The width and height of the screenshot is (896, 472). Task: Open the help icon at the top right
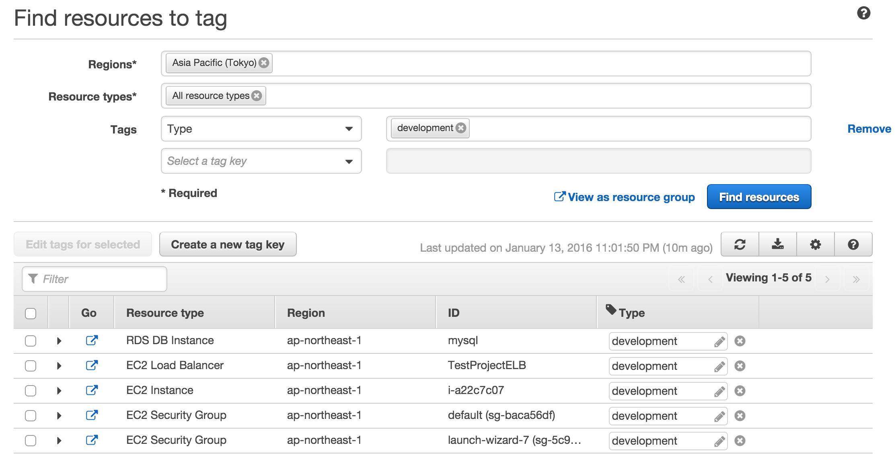pos(863,13)
